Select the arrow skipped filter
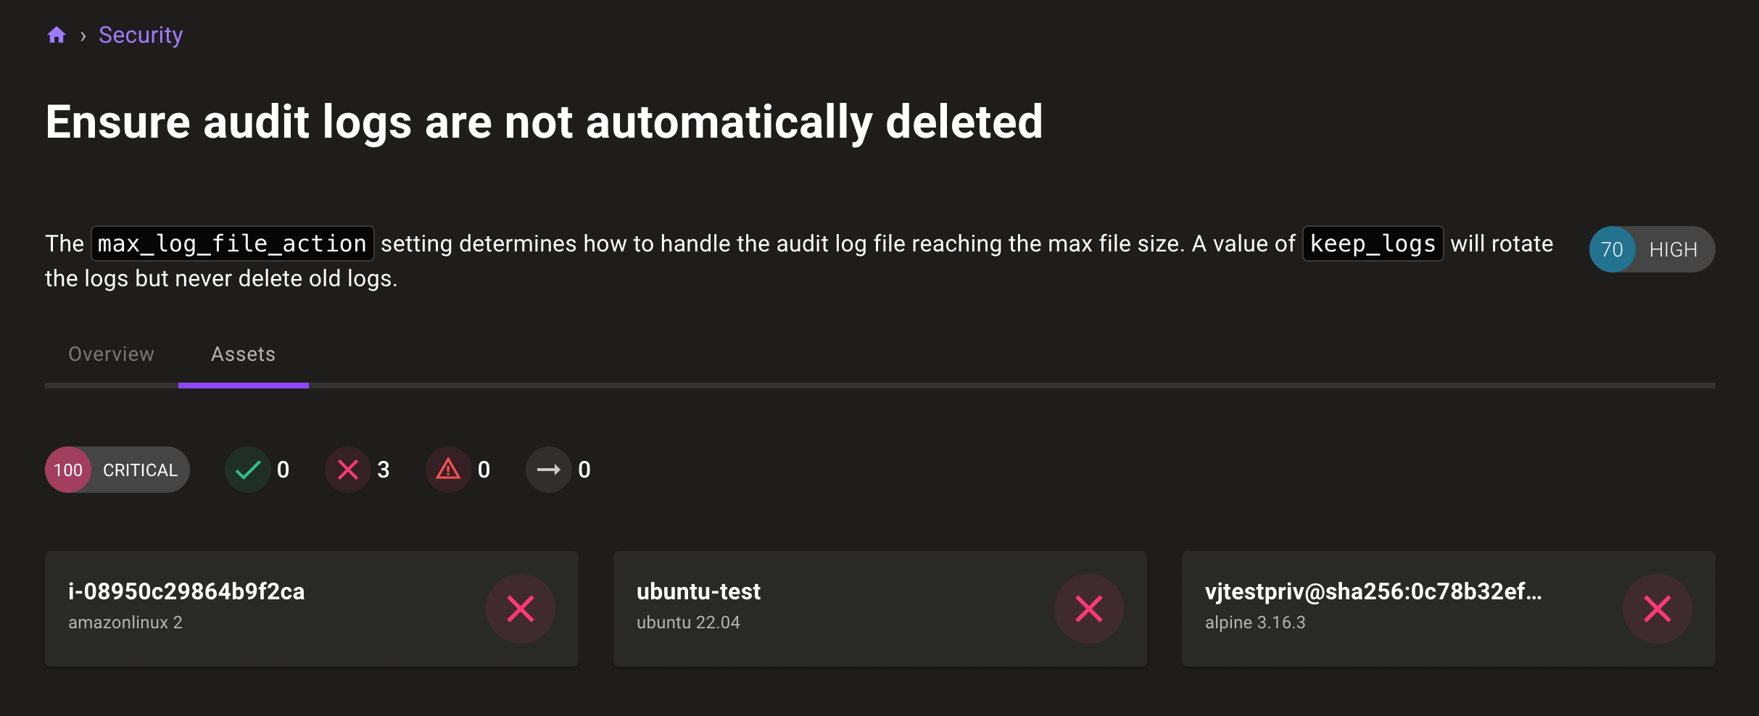The image size is (1759, 716). click(x=549, y=470)
